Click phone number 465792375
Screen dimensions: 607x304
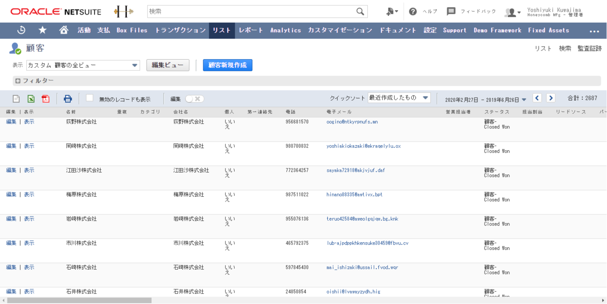click(297, 243)
